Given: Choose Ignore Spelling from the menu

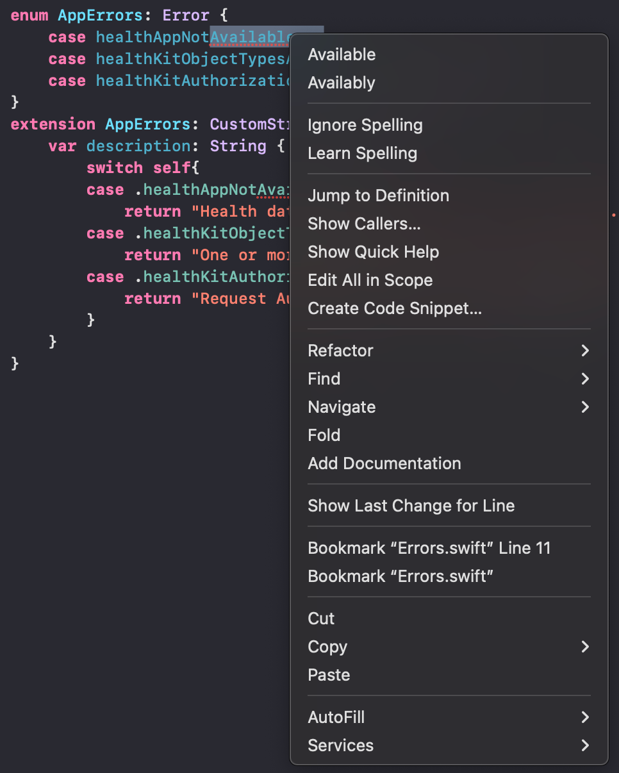Looking at the screenshot, I should click(x=365, y=125).
